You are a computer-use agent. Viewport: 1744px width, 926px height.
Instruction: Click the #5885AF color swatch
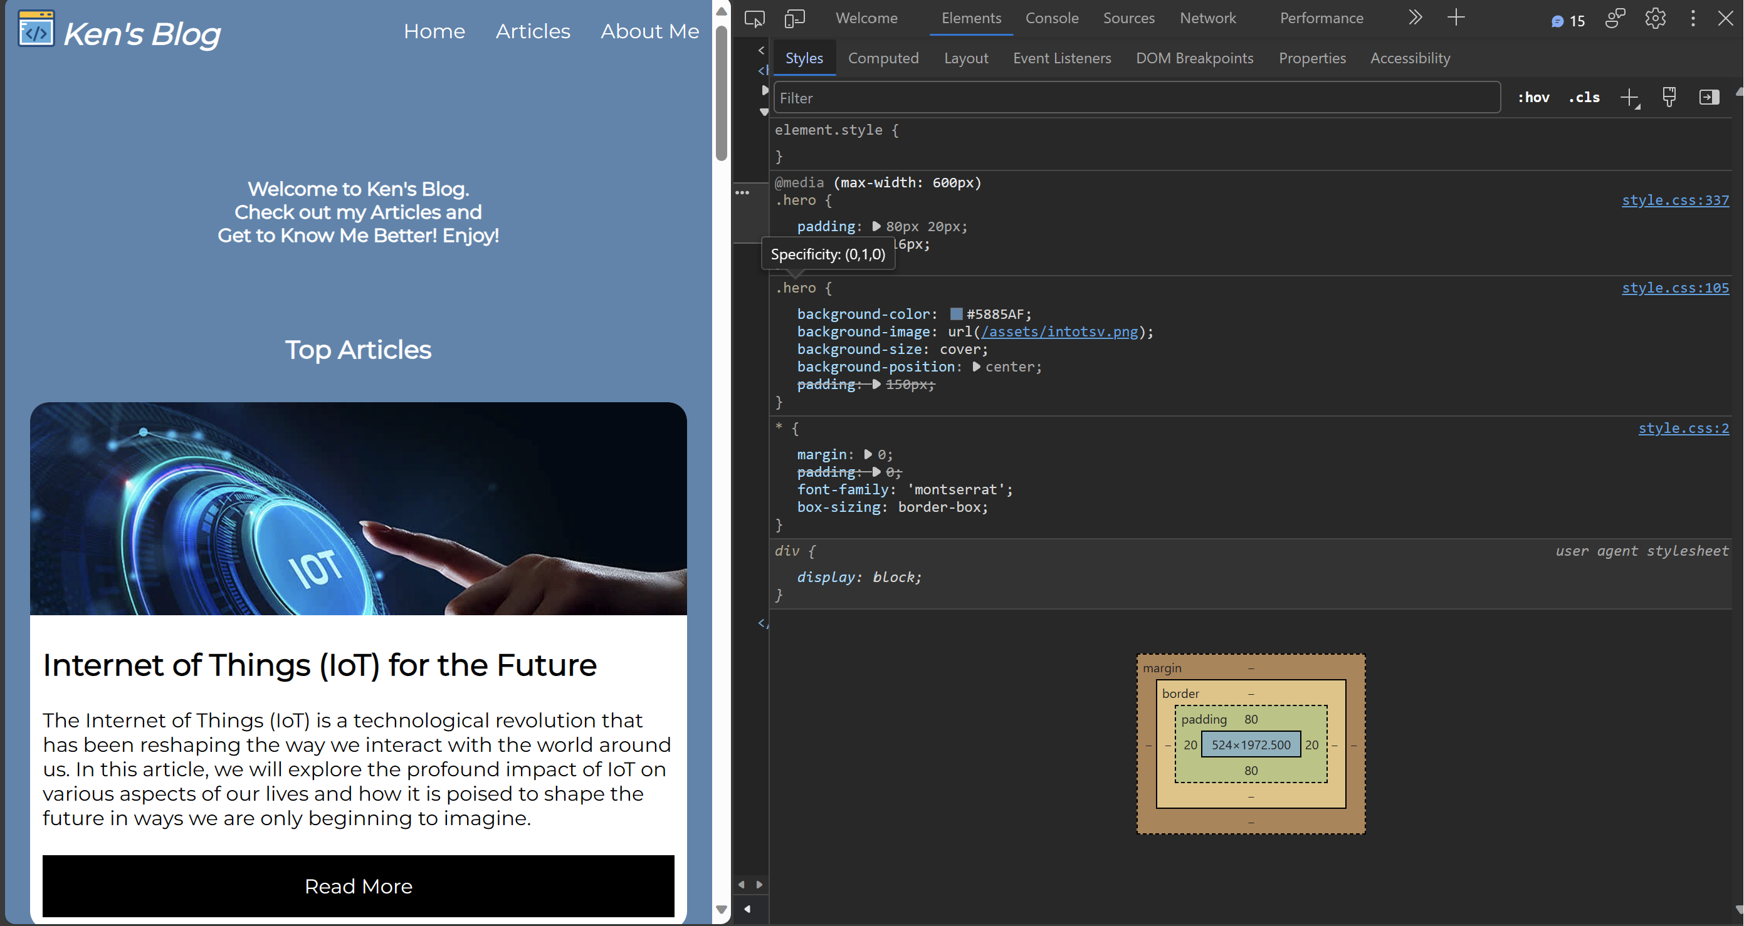(x=955, y=314)
